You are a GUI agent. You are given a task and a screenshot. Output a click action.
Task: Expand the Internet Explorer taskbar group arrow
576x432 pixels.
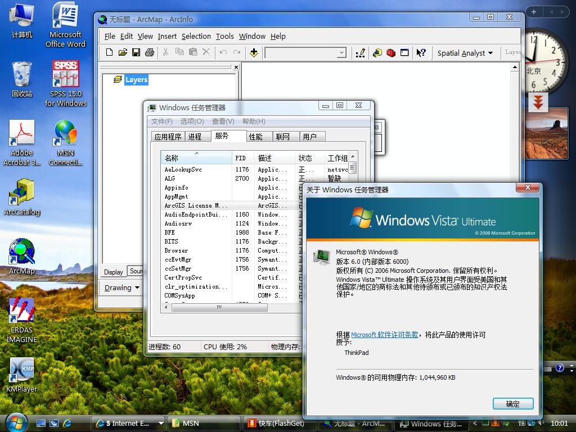tap(161, 423)
